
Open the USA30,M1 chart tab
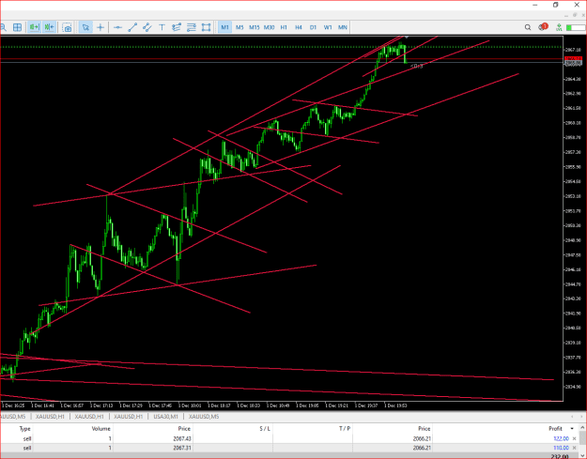[166, 417]
